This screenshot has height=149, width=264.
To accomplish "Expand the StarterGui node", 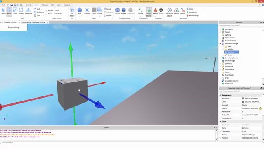I will click(220, 64).
